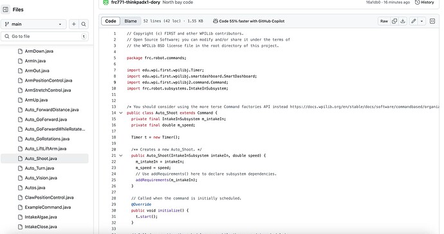Edit this file pencil icon

(413, 21)
